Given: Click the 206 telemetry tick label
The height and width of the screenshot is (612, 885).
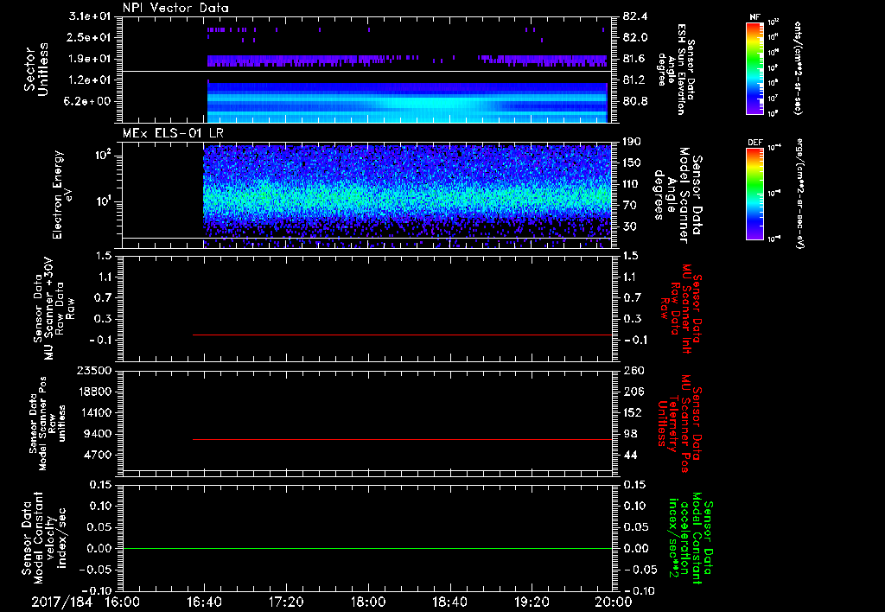Looking at the screenshot, I should 634,392.
